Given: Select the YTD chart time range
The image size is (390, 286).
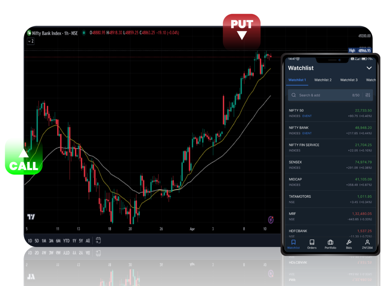Looking at the screenshot, I should 66,241.
